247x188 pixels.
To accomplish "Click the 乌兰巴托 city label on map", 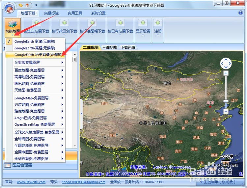I will tap(186, 79).
